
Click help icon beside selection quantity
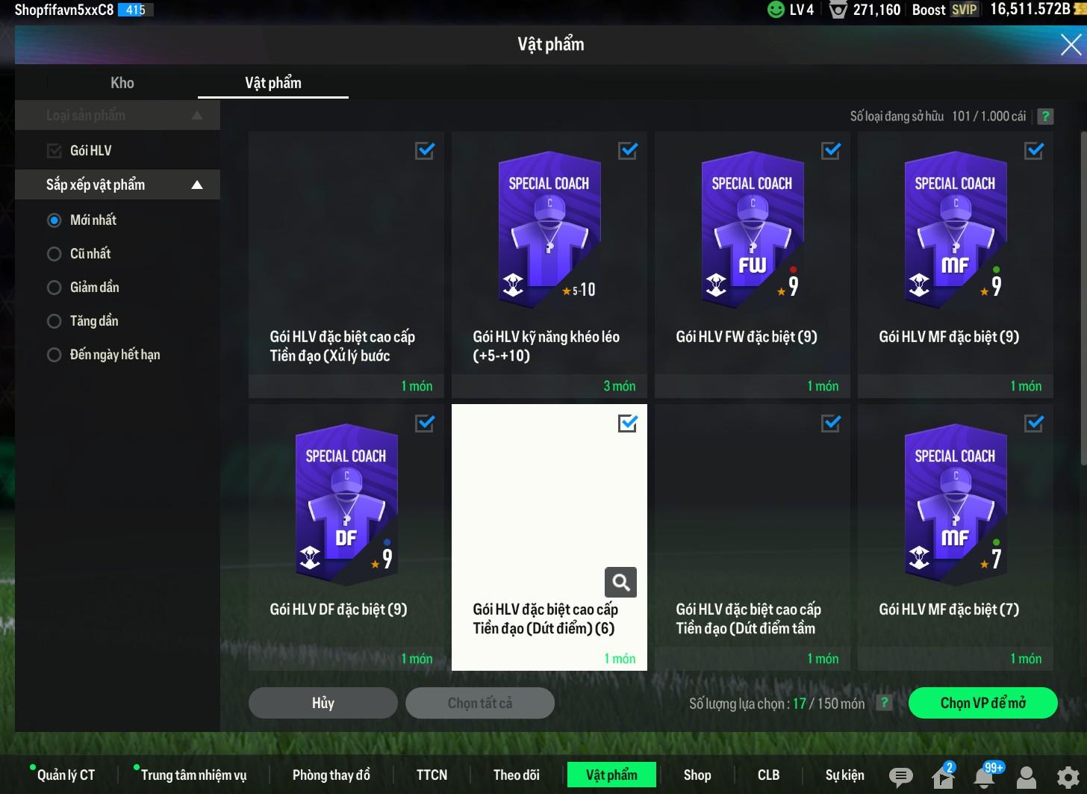[x=884, y=703]
